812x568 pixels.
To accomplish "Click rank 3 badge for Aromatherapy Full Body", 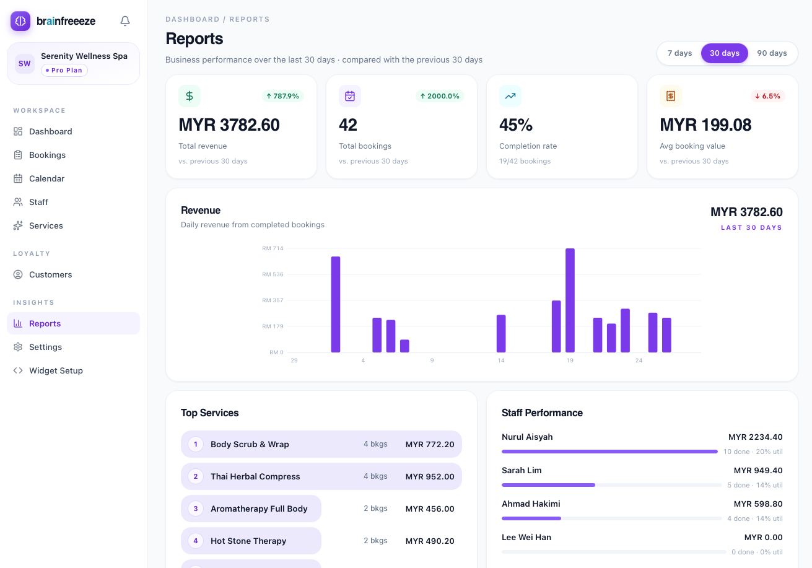I will click(196, 509).
